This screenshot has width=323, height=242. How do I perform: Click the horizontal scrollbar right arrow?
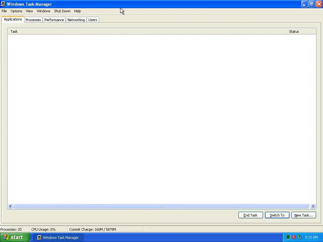(313, 206)
